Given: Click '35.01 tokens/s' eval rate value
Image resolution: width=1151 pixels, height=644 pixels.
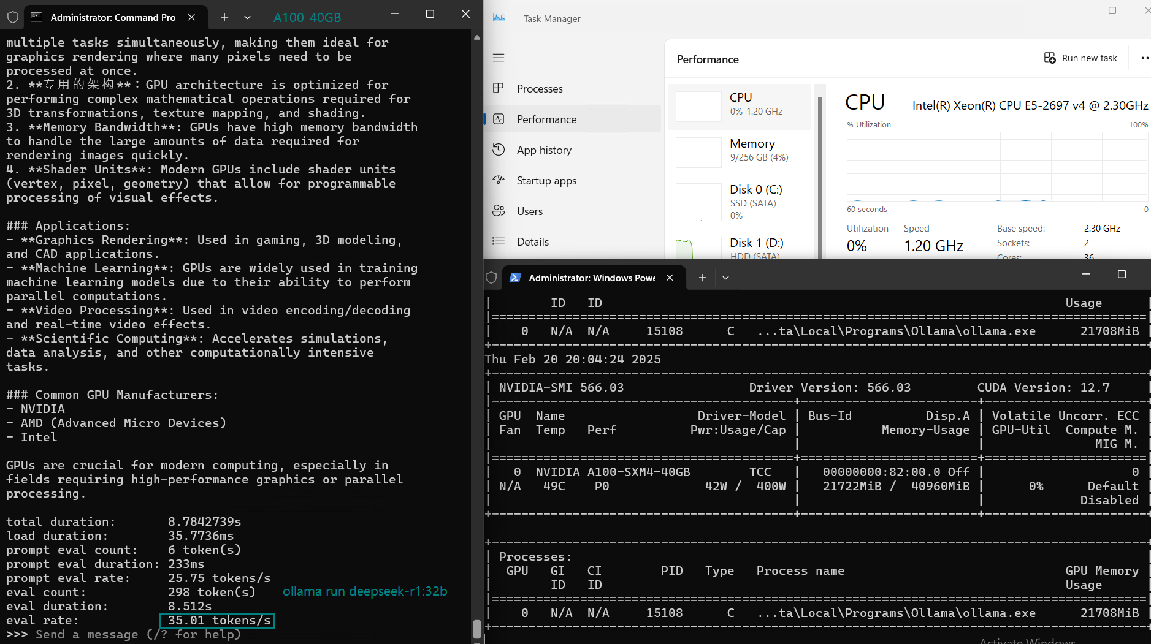Looking at the screenshot, I should 219,621.
